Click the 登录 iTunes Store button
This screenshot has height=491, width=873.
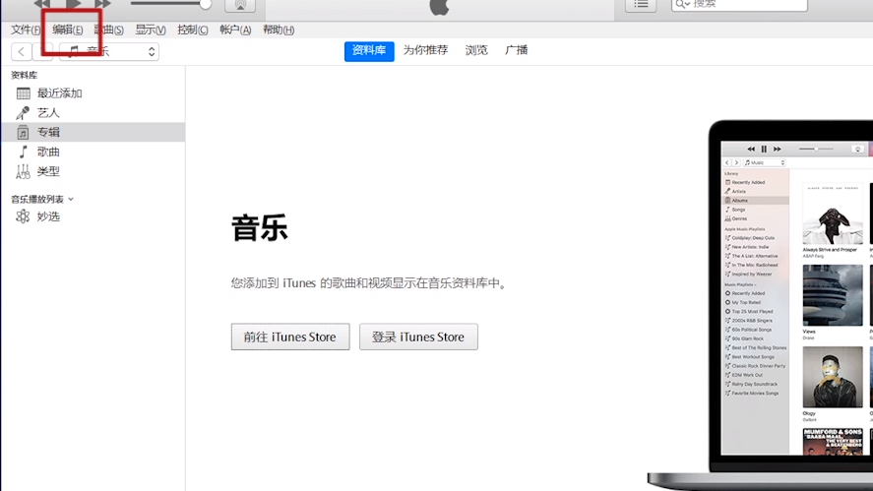click(418, 337)
